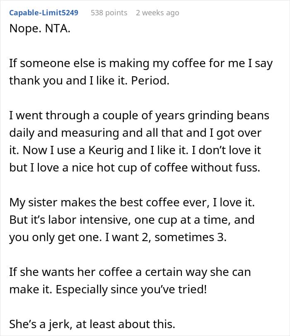Click the word 'sister' in the fourth paragraph
The width and height of the screenshot is (290, 336).
click(43, 203)
